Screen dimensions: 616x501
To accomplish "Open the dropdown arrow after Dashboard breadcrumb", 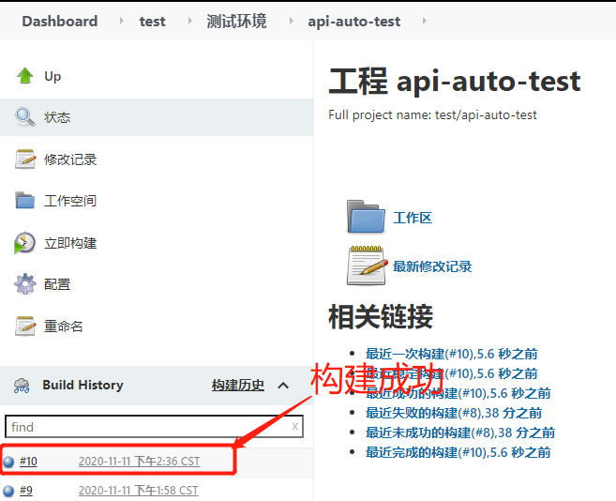I will (x=121, y=21).
